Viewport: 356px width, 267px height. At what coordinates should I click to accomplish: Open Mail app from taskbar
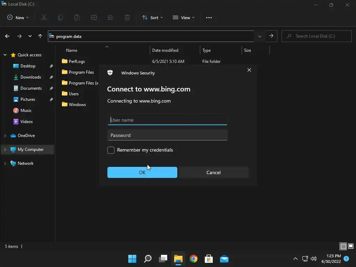[x=224, y=259]
